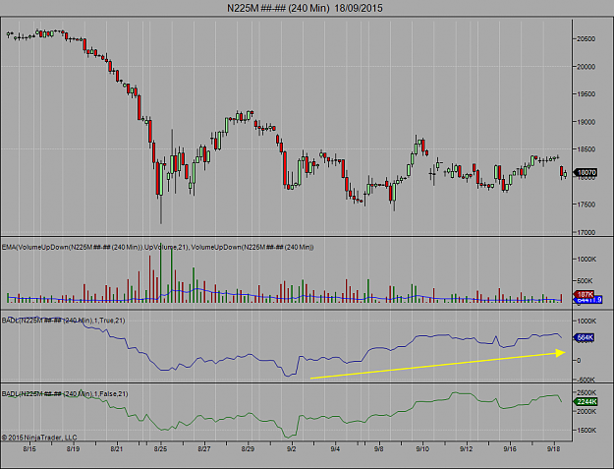
Task: Select the 18500 price axis label
Action: click(586, 149)
